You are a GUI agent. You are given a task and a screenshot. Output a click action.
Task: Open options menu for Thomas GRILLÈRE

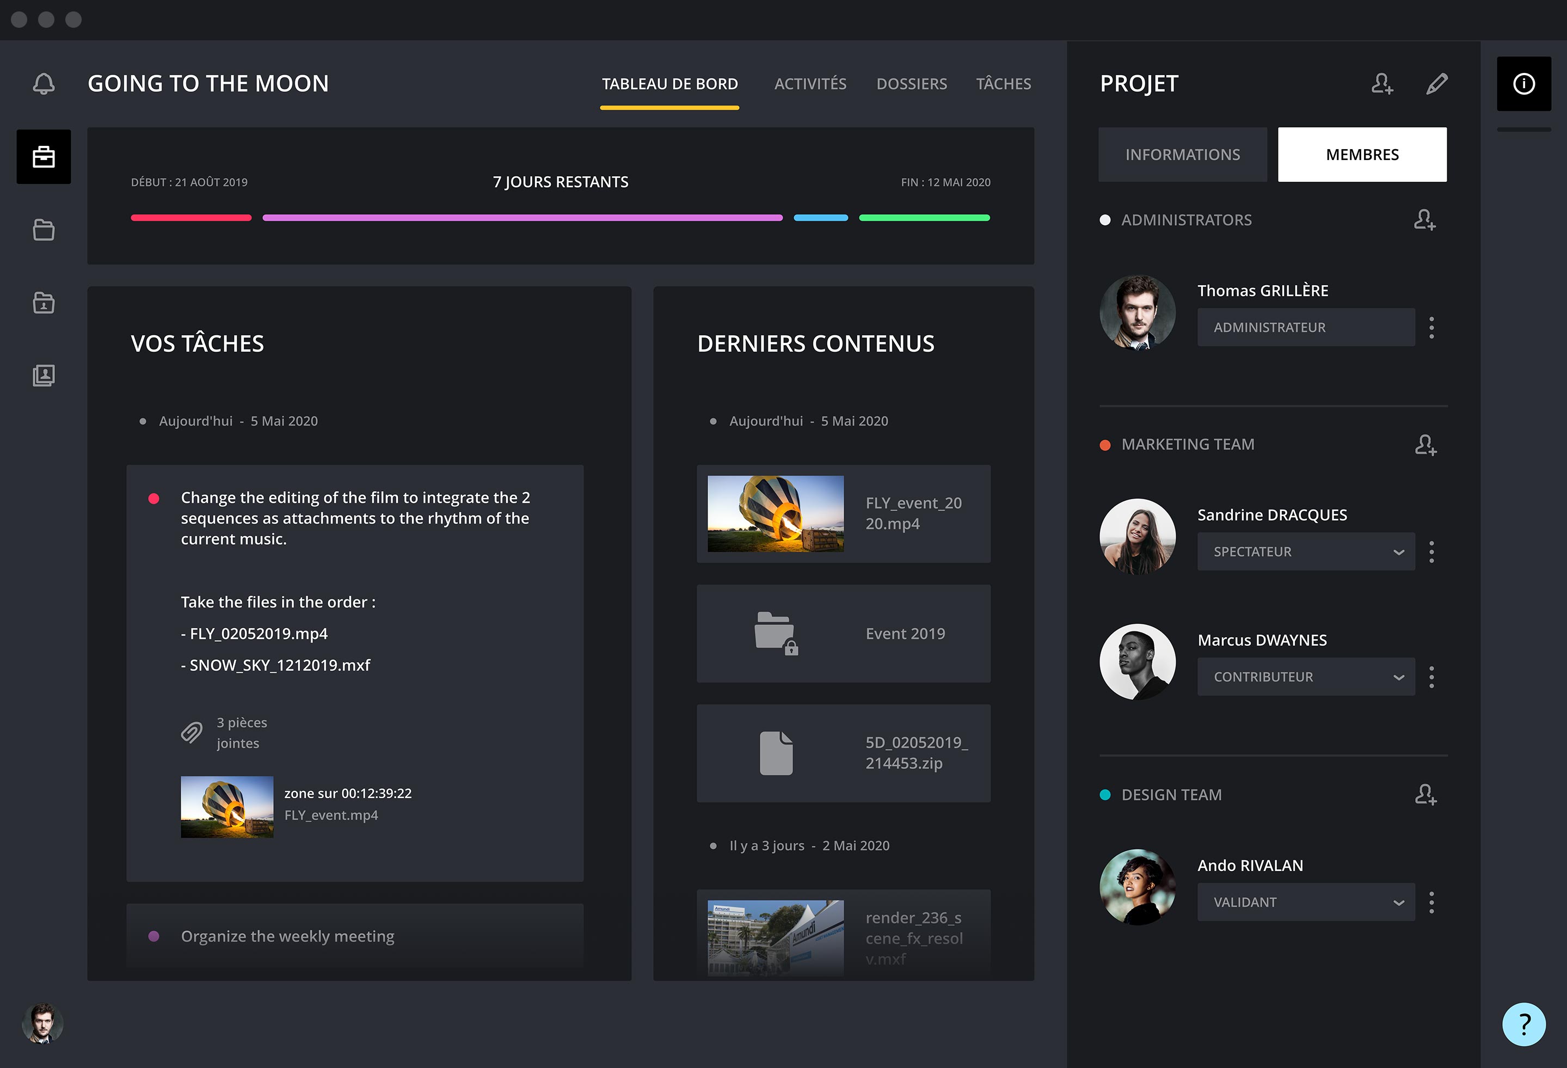click(1431, 328)
